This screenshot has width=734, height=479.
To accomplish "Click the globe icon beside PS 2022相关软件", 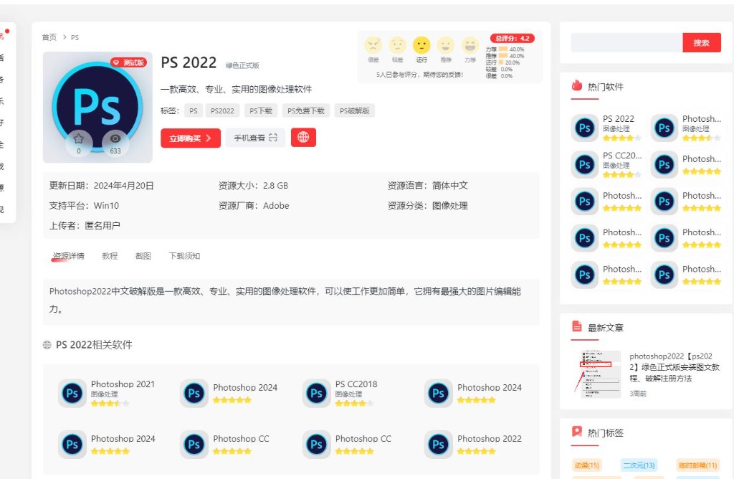I will [47, 345].
